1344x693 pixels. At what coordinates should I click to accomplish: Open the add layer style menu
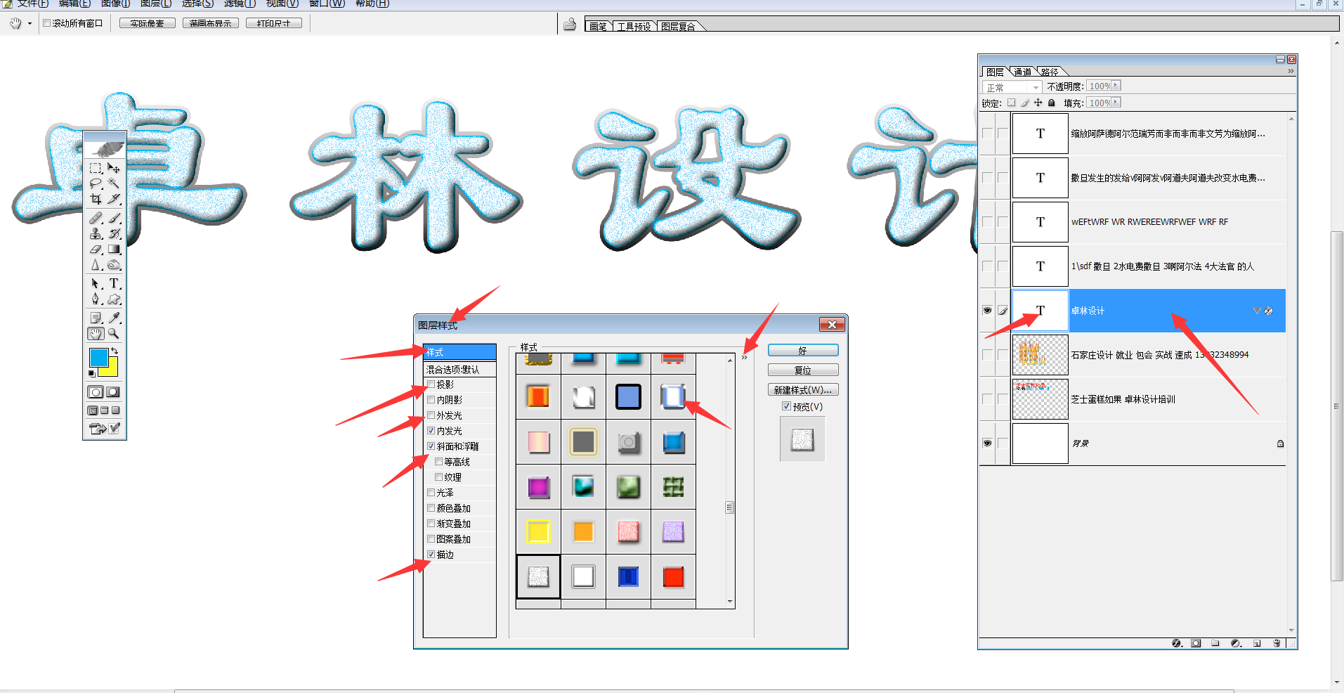[x=1177, y=643]
